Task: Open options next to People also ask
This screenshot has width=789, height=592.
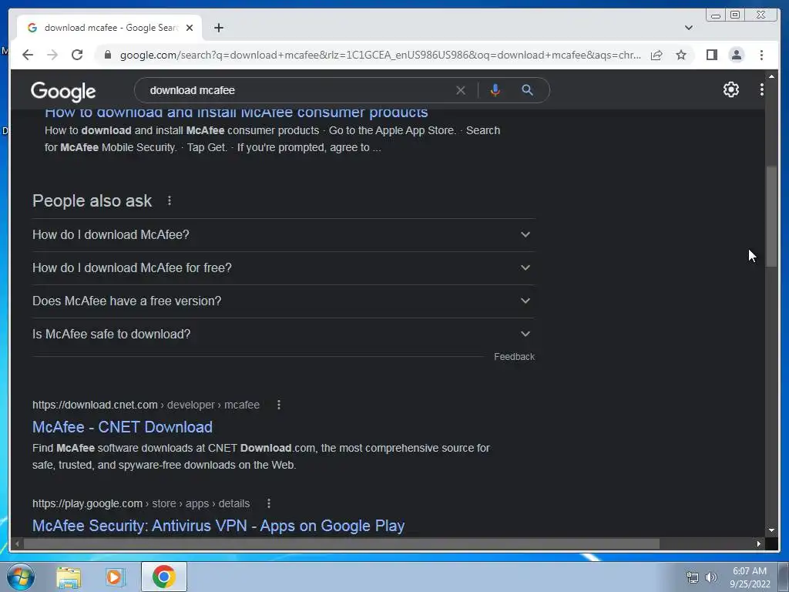Action: click(170, 201)
